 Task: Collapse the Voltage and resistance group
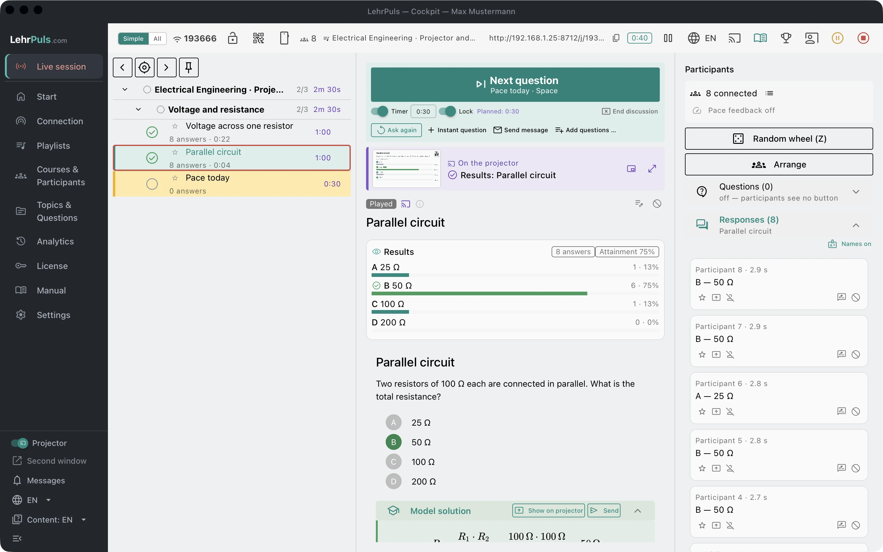[x=138, y=109]
